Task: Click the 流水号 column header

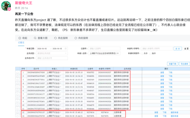Action: pyautogui.click(x=36, y=69)
